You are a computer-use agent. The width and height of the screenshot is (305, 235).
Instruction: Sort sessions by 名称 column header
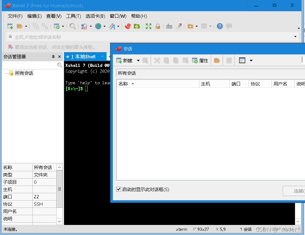pos(158,84)
